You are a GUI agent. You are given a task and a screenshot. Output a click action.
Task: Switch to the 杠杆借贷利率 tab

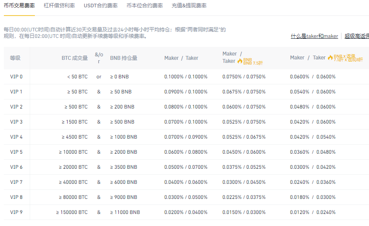coord(59,6)
